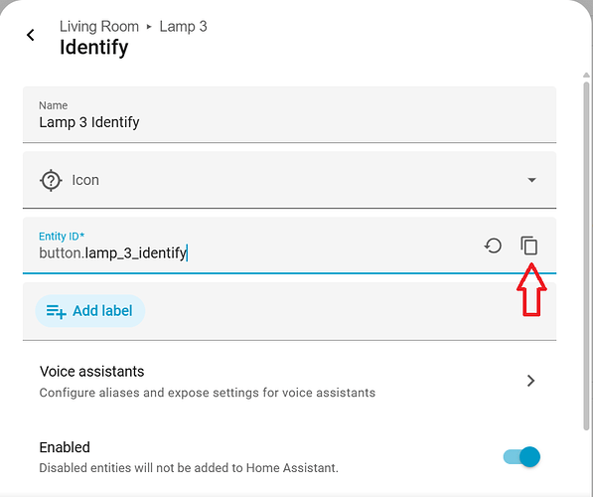Viewport: 593px width, 497px height.
Task: Click into the Entity ID text field
Action: 249,246
